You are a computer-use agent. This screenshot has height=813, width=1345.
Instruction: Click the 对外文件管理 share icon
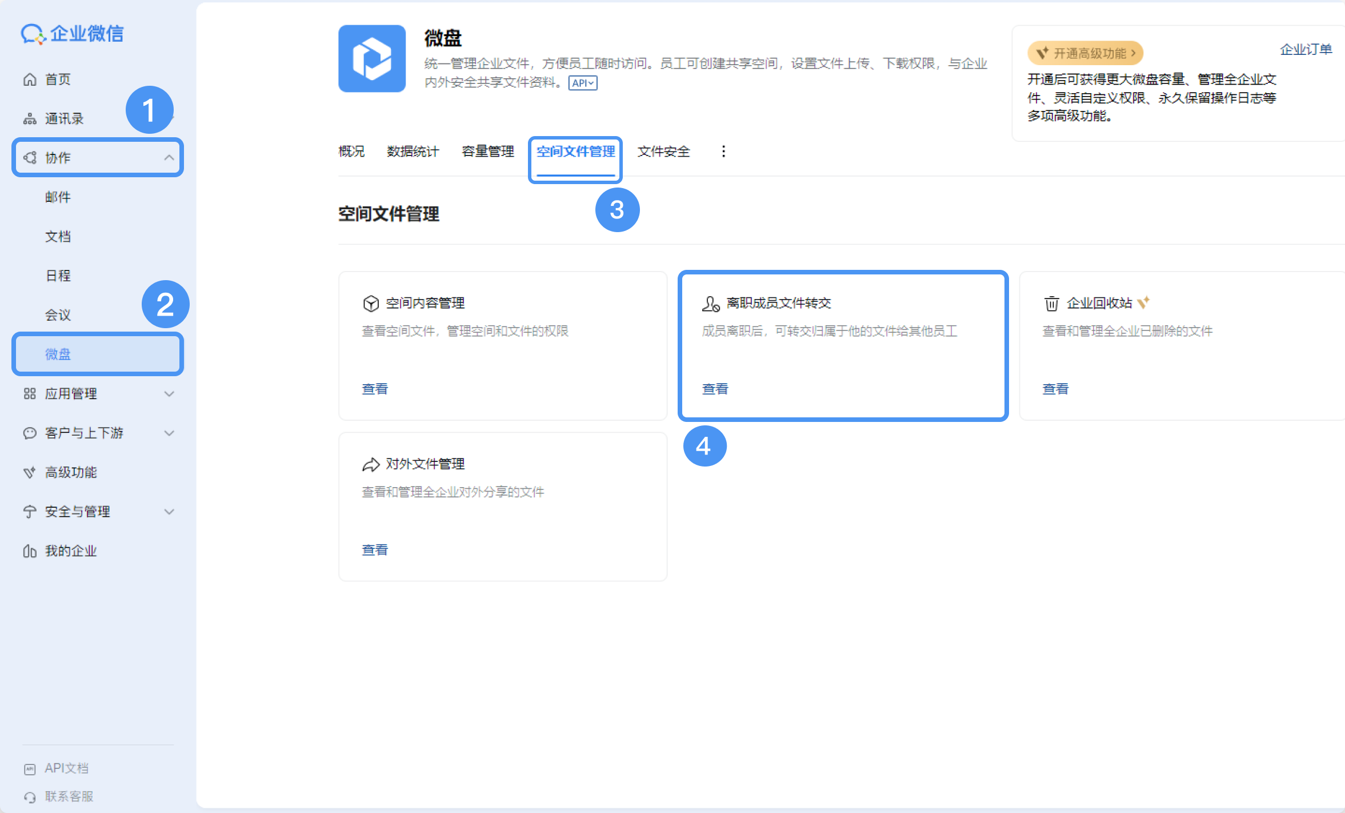371,464
